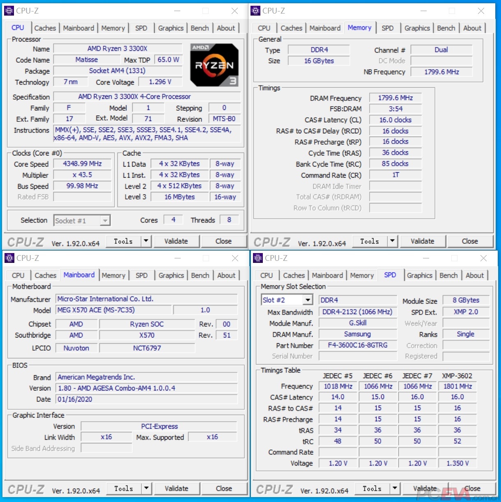Open the Bench tab in the Memory window

click(x=446, y=28)
